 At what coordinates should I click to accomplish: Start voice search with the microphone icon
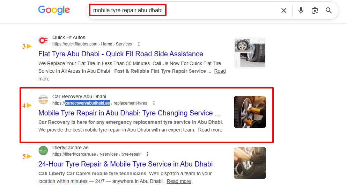pos(301,10)
